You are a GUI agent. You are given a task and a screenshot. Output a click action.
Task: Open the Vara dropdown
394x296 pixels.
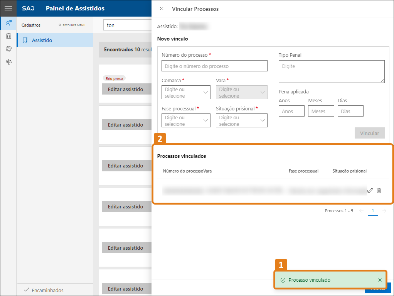[241, 92]
